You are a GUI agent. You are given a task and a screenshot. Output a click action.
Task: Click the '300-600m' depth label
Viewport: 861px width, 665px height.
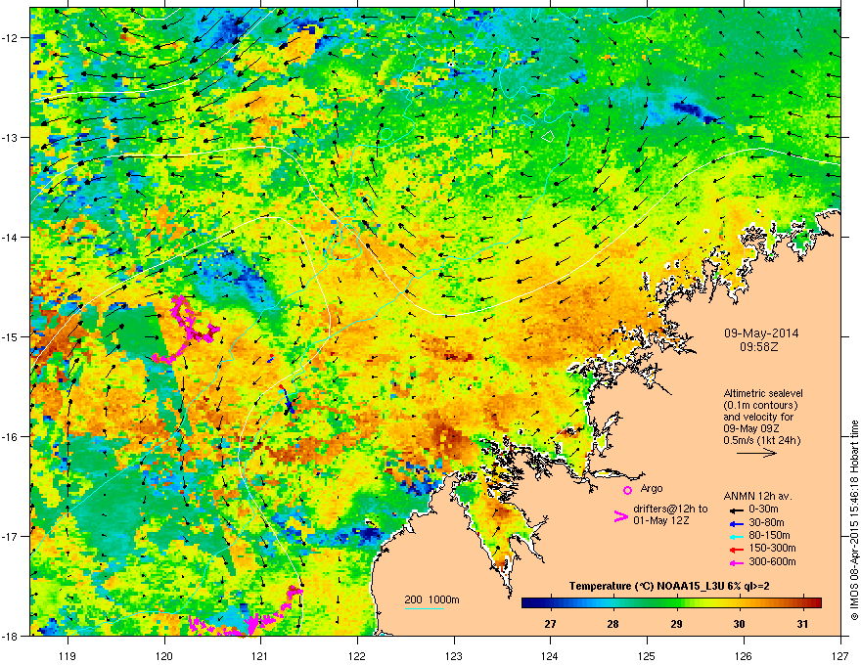tap(772, 562)
